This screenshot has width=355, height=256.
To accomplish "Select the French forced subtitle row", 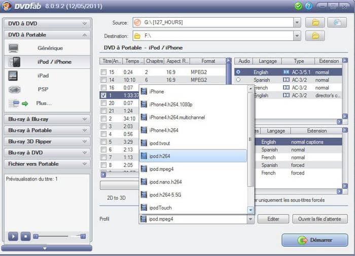I will tap(298, 173).
